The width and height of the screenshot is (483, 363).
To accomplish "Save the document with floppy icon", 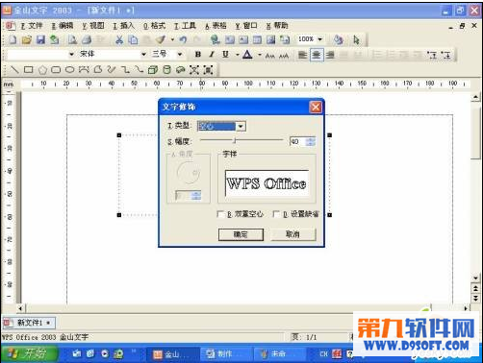I will coord(40,39).
